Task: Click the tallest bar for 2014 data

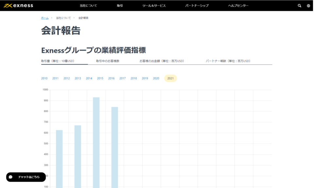Action: [x=96, y=140]
